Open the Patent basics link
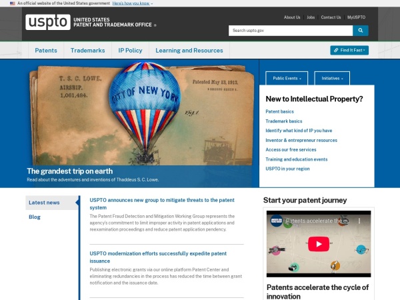This screenshot has height=300, width=400. click(279, 111)
